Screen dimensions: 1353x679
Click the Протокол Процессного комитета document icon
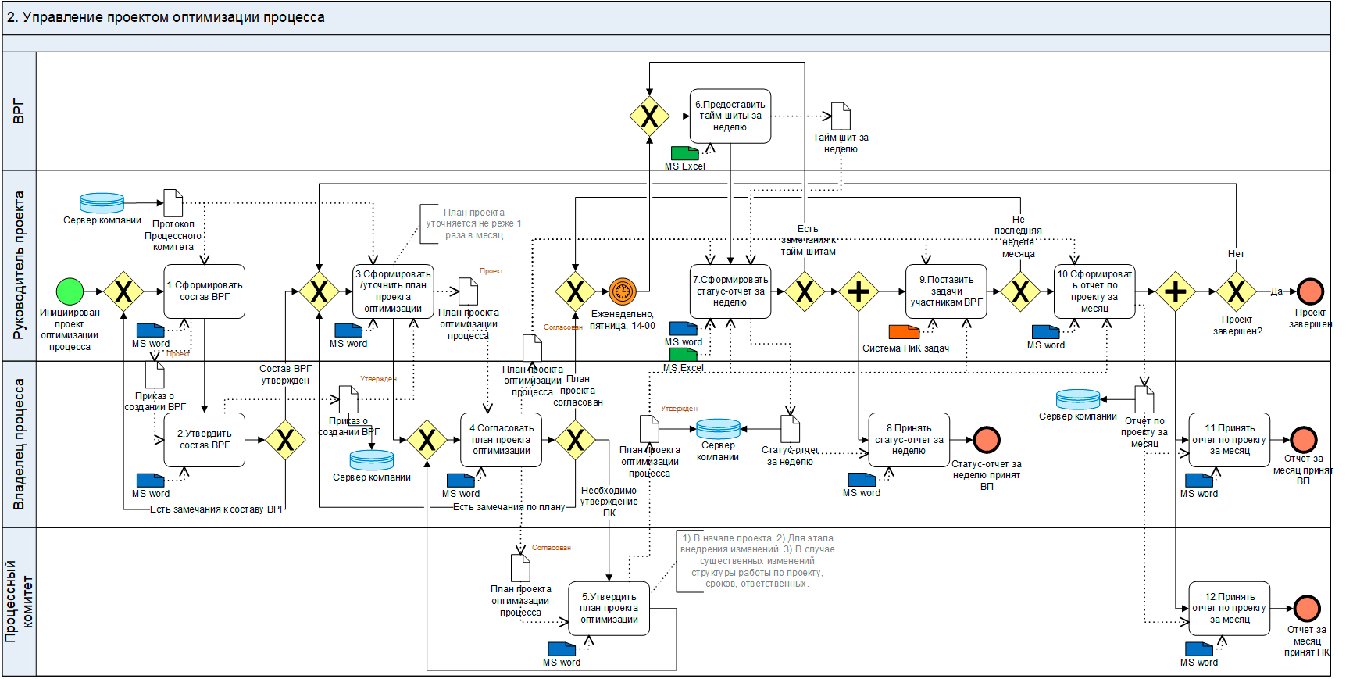click(173, 203)
